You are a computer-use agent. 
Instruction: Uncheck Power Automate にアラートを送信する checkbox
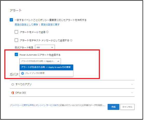[x=16, y=55]
